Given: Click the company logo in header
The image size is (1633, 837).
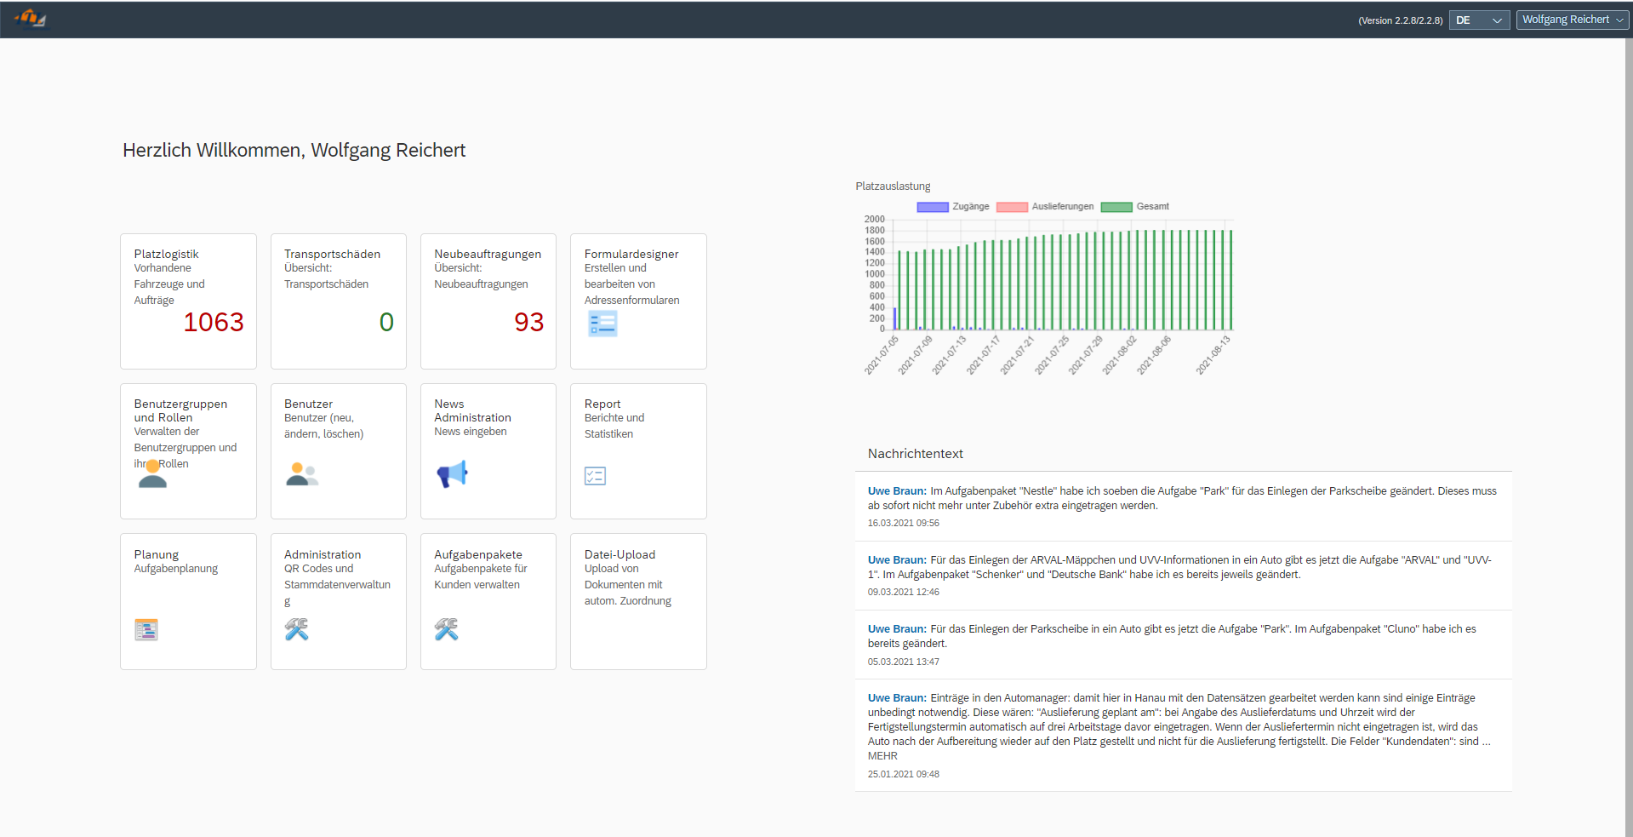Looking at the screenshot, I should [x=30, y=18].
